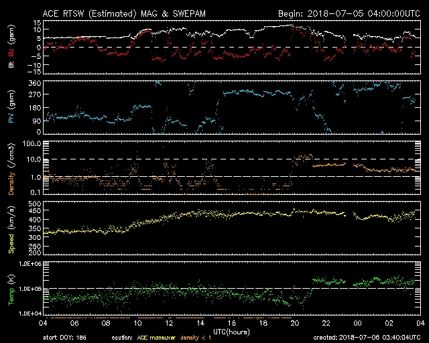Click the '1.0E+05' tick on Temp axis
The image size is (429, 343).
29,289
